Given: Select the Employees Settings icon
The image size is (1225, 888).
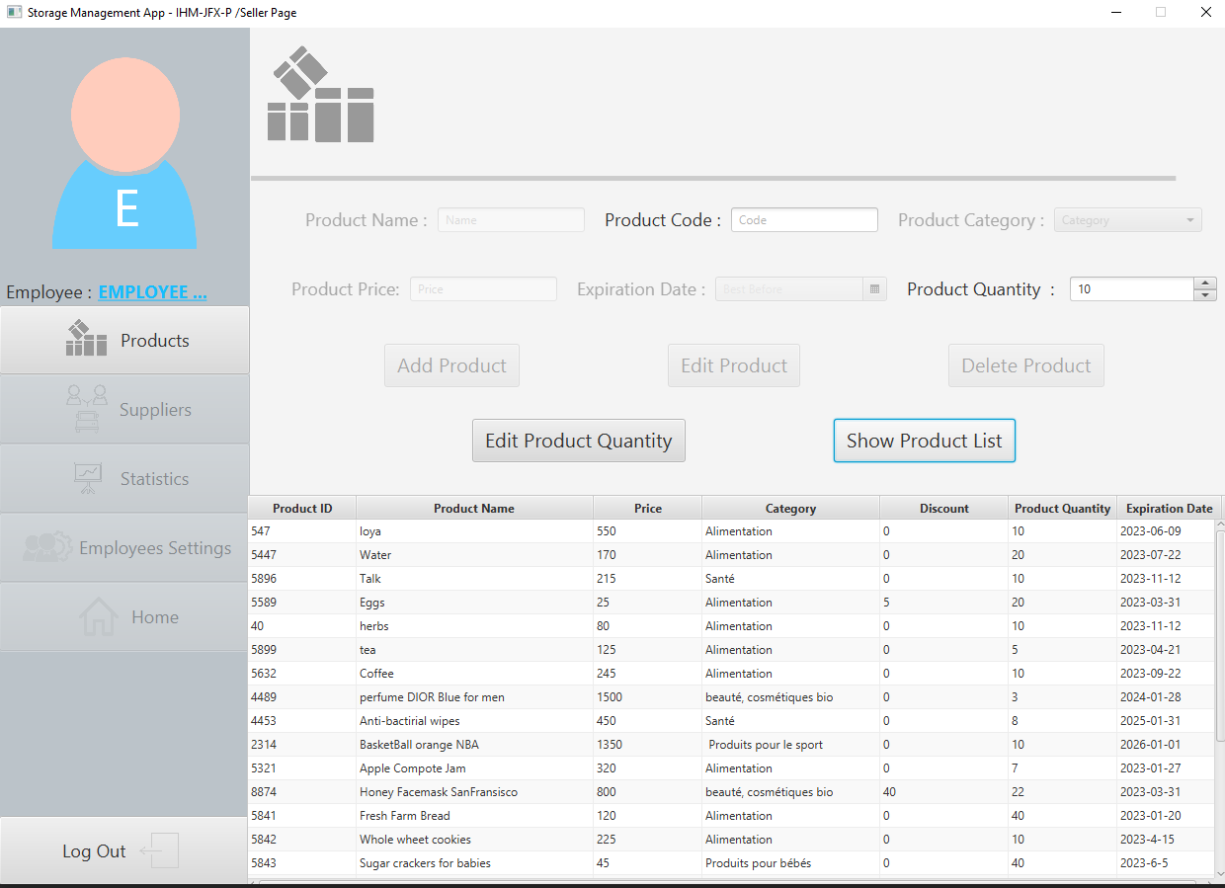Looking at the screenshot, I should click(x=47, y=547).
